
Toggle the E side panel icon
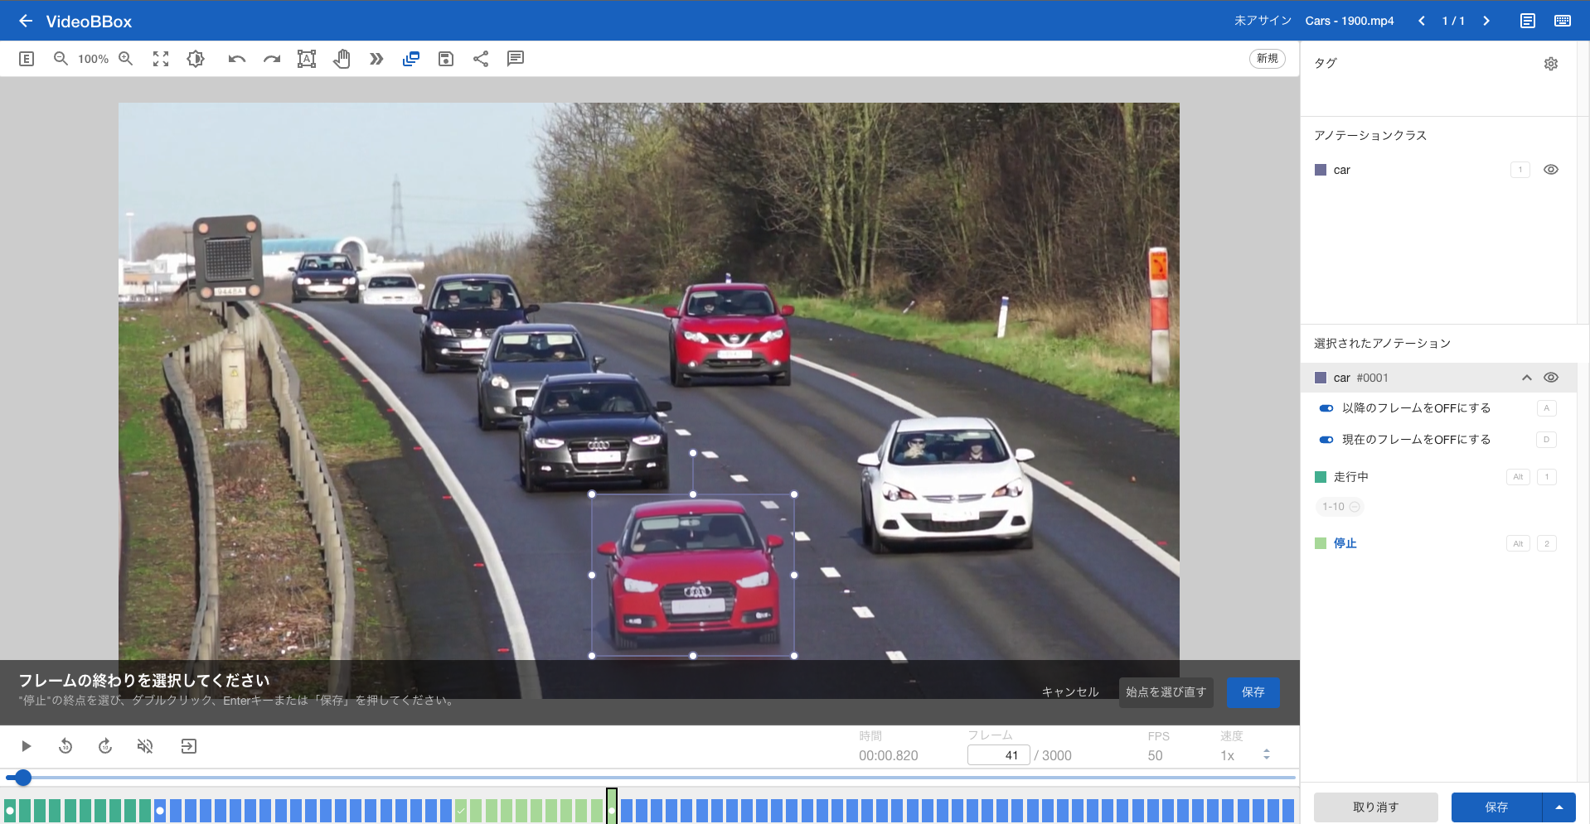(27, 59)
